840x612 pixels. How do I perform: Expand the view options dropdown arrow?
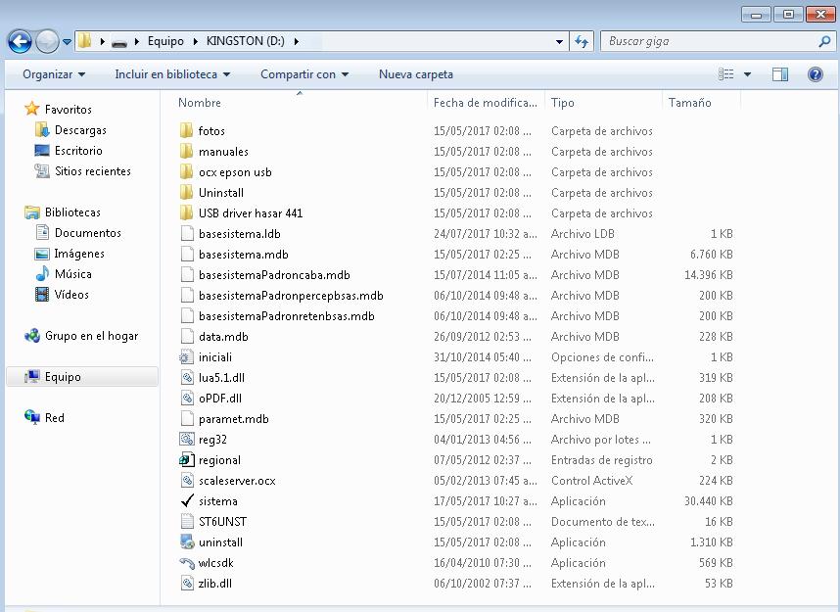747,74
